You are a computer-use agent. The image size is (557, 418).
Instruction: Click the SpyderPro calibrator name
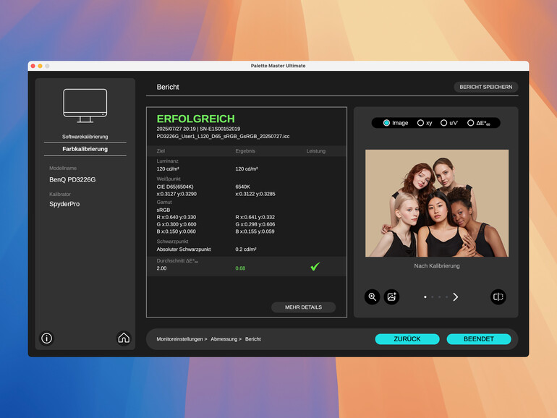(x=64, y=204)
